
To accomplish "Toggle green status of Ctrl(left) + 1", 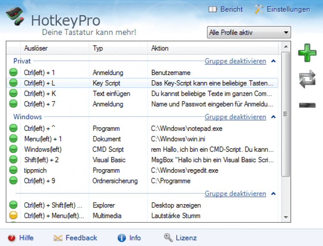I will tap(13, 73).
